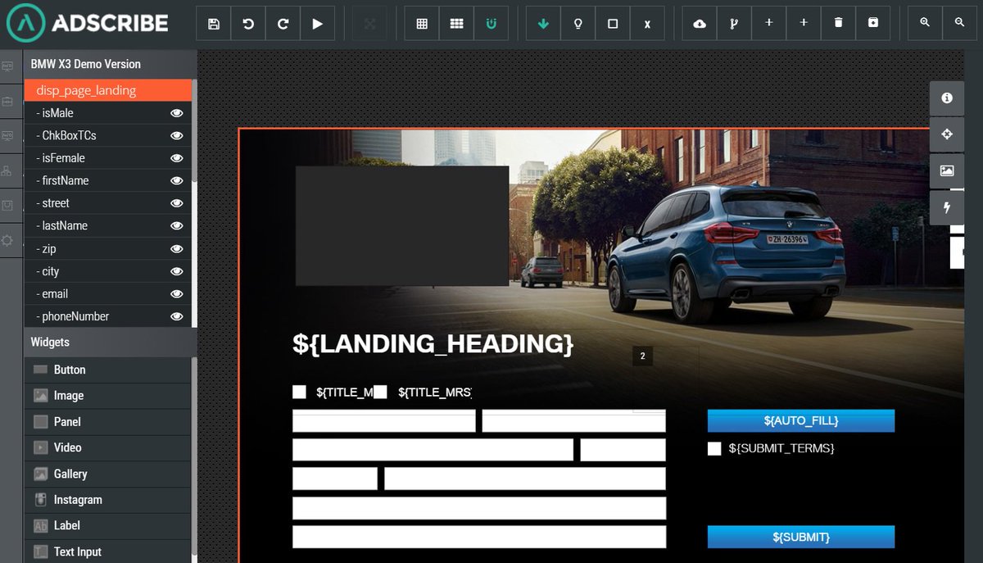
Task: Toggle visibility of the isFemale layer
Action: [x=176, y=158]
